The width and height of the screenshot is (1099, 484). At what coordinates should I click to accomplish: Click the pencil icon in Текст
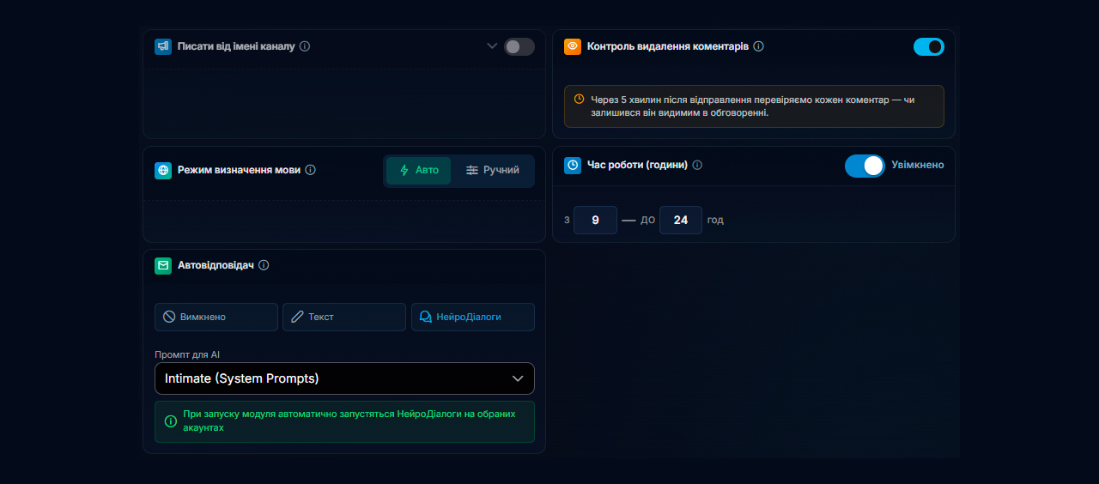tap(297, 317)
